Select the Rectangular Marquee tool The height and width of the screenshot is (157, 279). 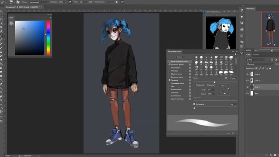coord(1,15)
